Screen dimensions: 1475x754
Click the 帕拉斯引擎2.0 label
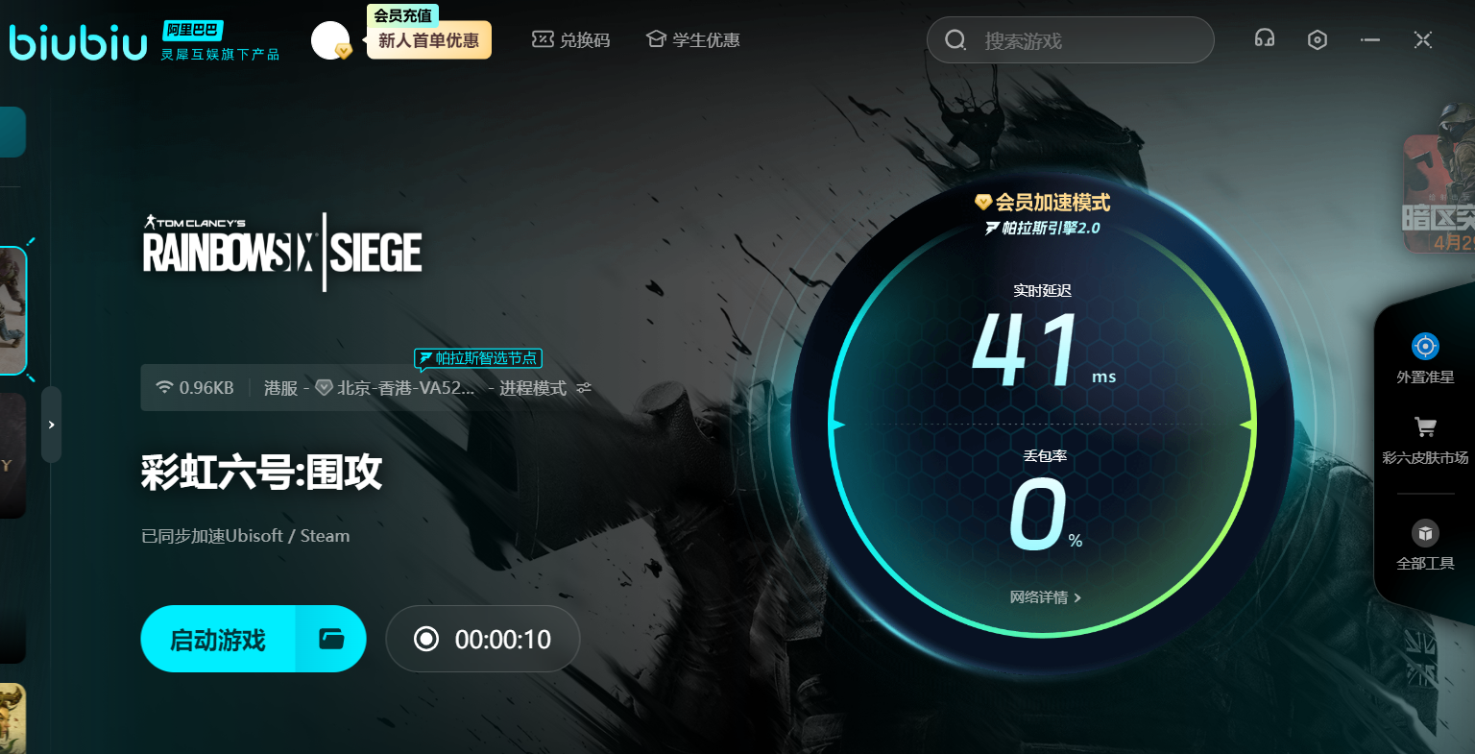1043,228
